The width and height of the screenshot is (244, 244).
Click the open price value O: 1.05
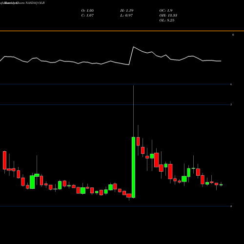coord(87,11)
